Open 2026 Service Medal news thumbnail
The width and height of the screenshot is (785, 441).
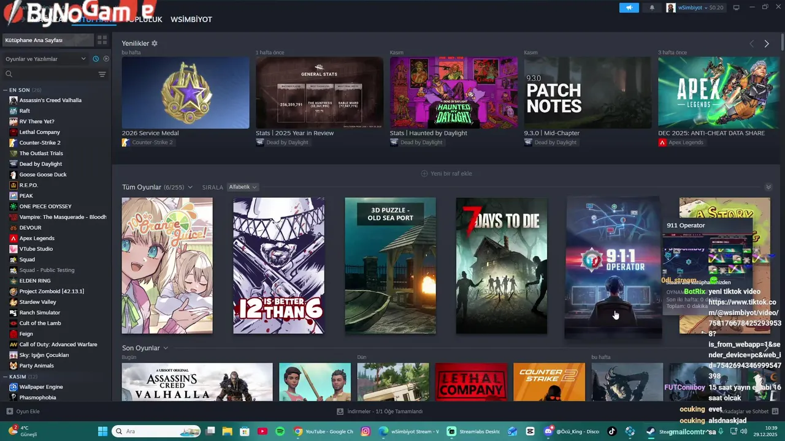[186, 92]
